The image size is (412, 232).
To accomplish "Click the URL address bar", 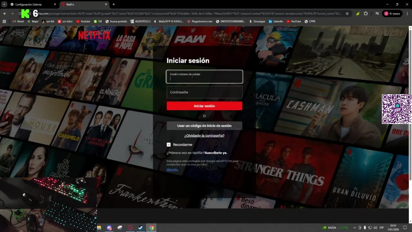I will coord(190,14).
